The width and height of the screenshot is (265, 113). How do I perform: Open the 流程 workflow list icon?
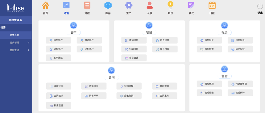click(x=87, y=5)
